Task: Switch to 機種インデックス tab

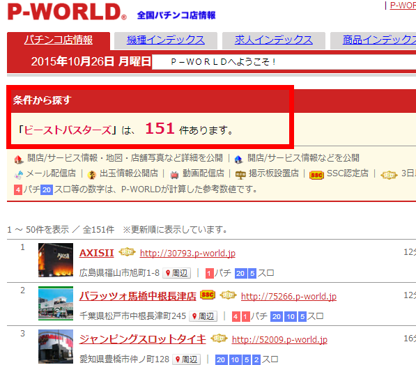Action: (166, 40)
